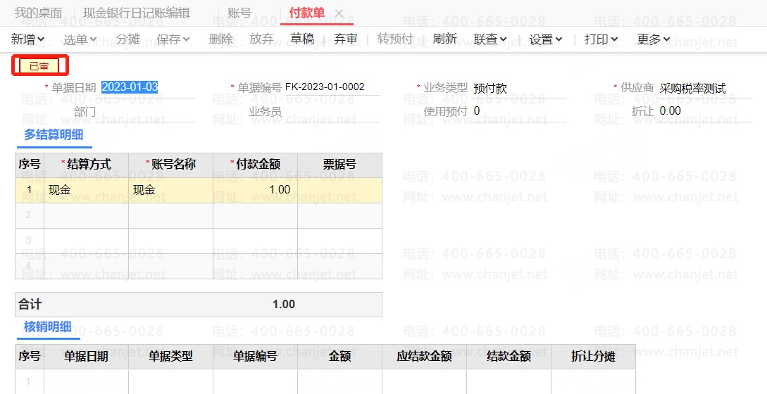Image resolution: width=767 pixels, height=394 pixels.
Task: Expand the 联查 dropdown
Action: 490,39
